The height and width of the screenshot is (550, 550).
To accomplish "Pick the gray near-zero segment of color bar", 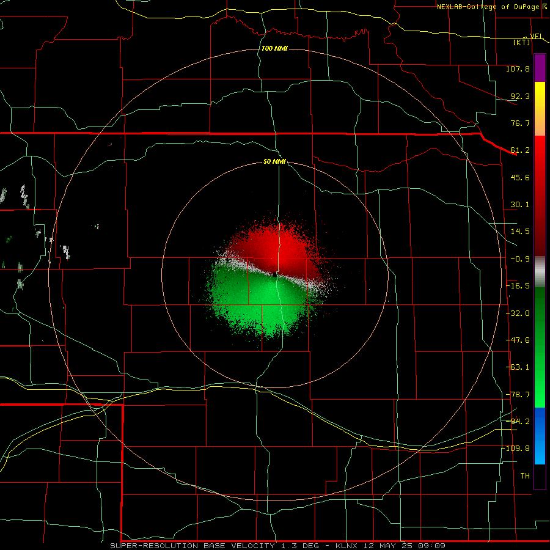I will (540, 272).
